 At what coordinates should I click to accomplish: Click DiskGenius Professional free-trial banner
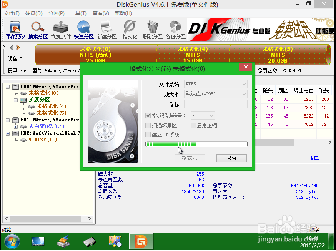(x=261, y=30)
